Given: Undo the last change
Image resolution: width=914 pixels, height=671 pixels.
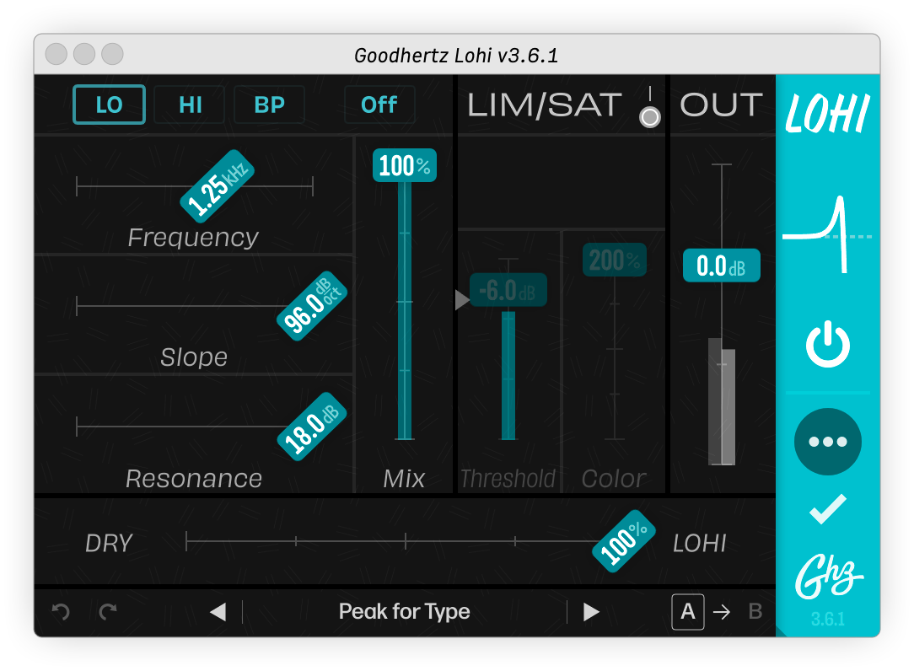Looking at the screenshot, I should tap(61, 611).
